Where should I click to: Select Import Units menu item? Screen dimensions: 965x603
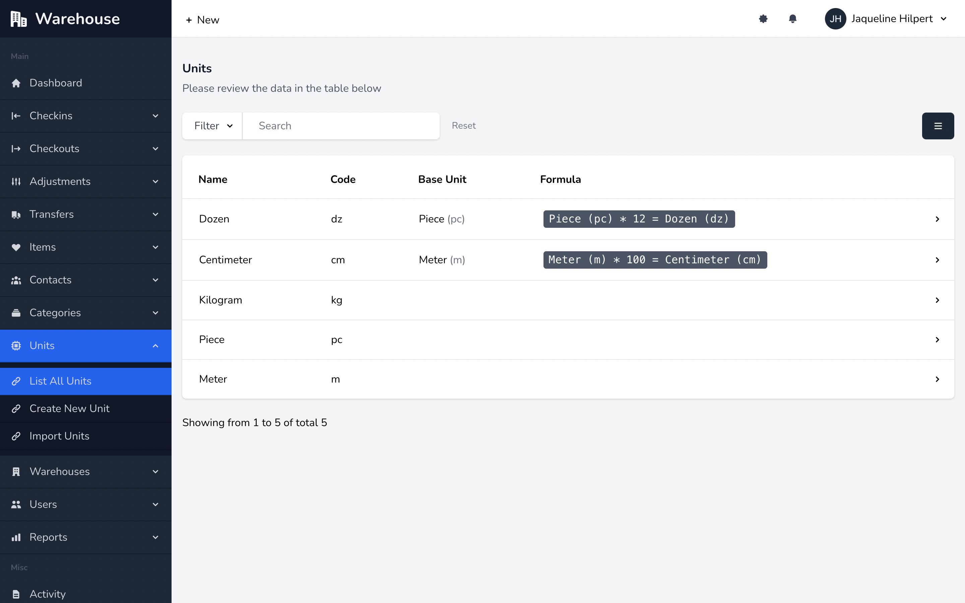click(x=59, y=436)
